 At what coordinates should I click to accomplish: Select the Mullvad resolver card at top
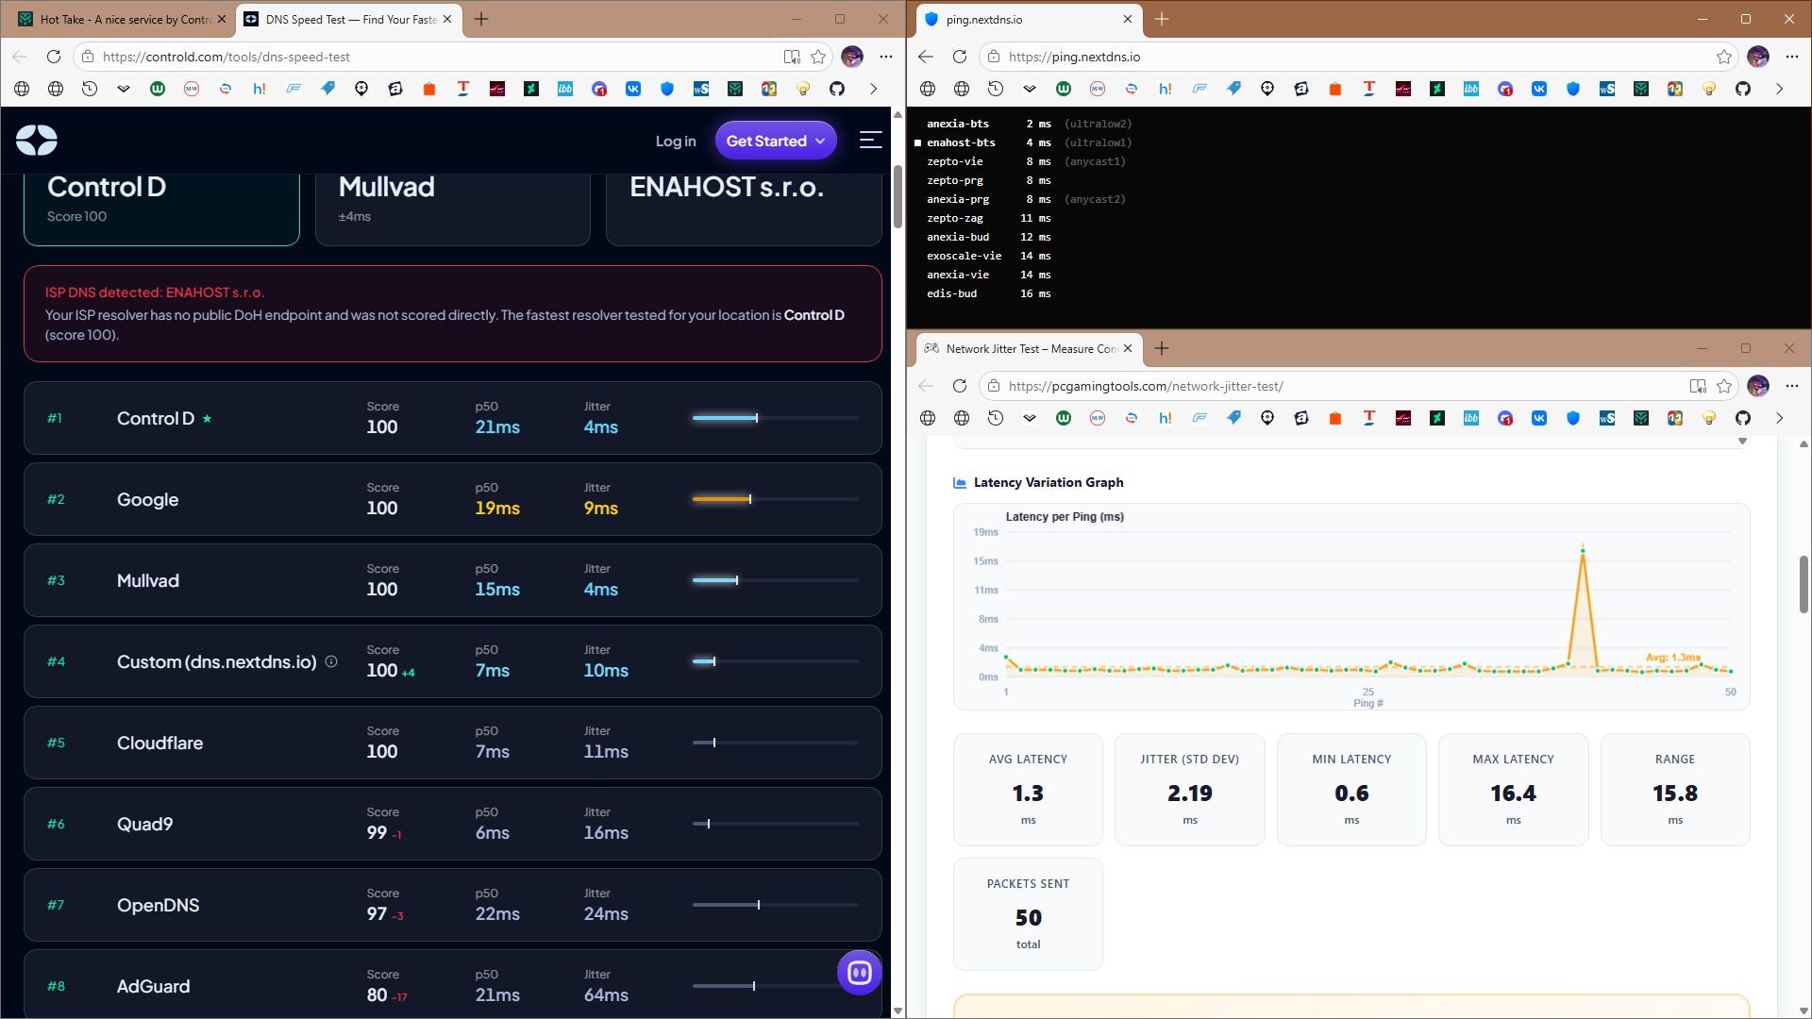click(x=453, y=209)
